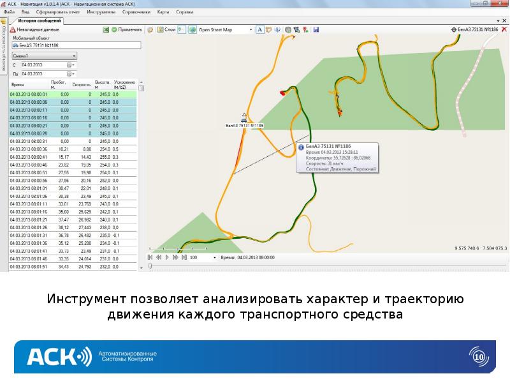
Task: Click the Excel export icon
Action: tap(106, 29)
